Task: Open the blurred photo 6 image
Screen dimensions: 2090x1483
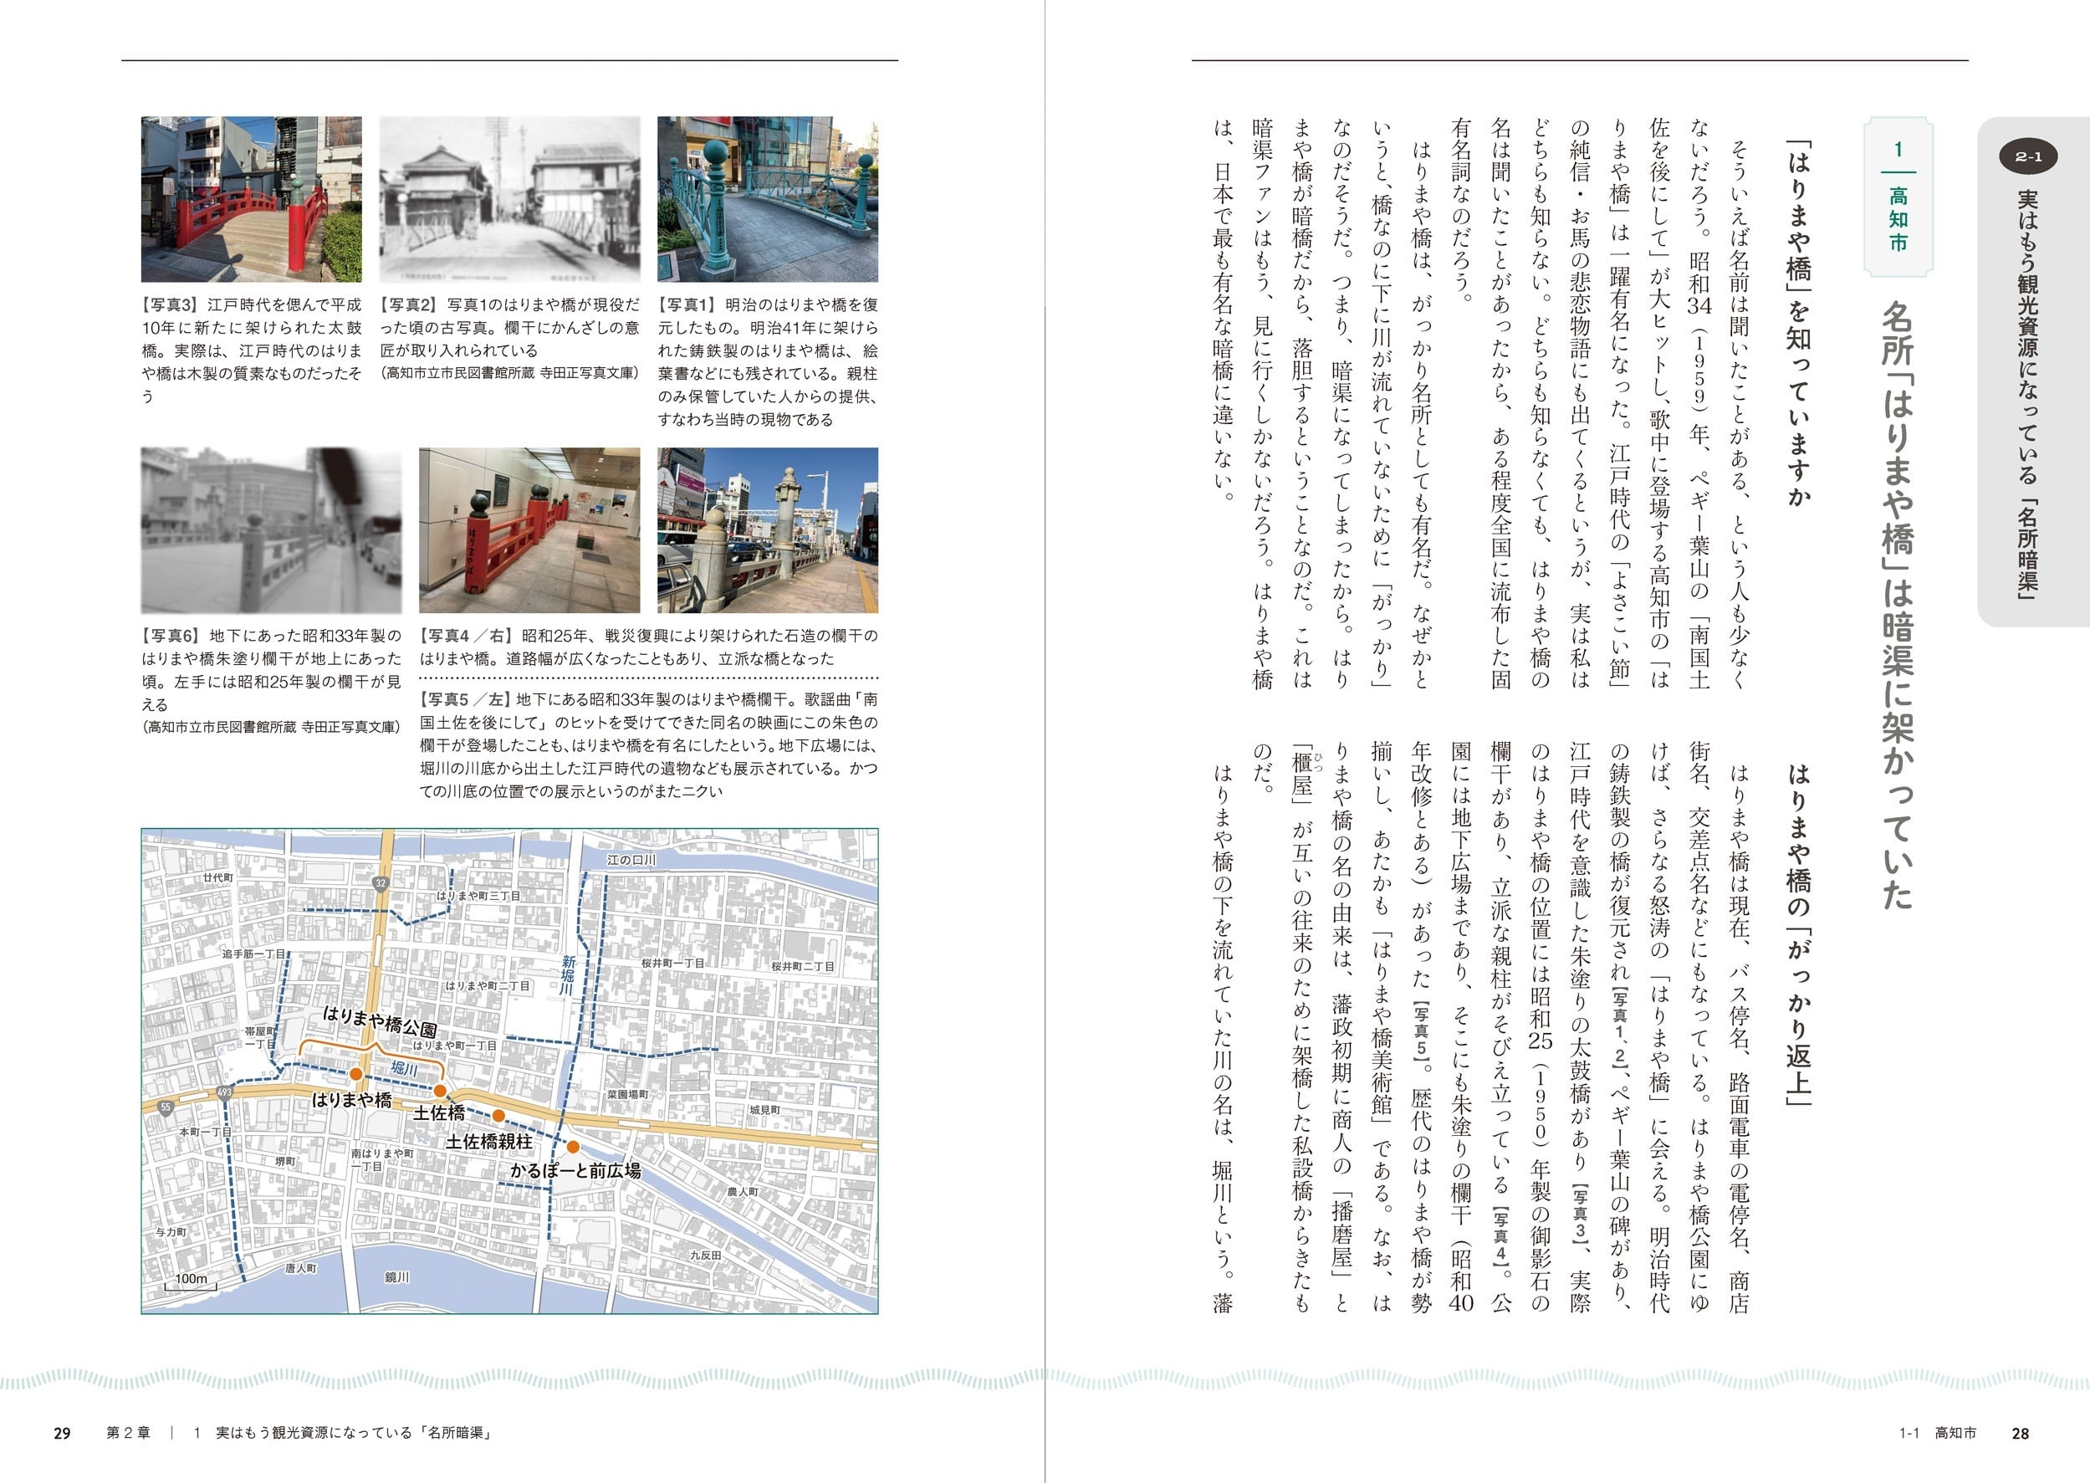Action: (271, 529)
